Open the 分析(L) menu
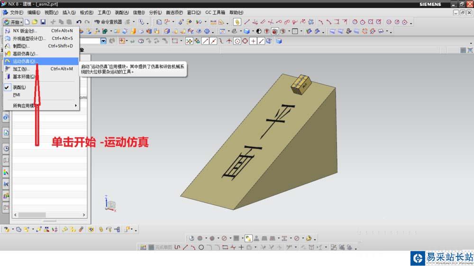The width and height of the screenshot is (474, 266). pyautogui.click(x=155, y=12)
